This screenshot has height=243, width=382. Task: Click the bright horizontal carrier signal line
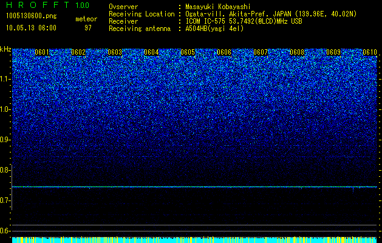click(194, 187)
